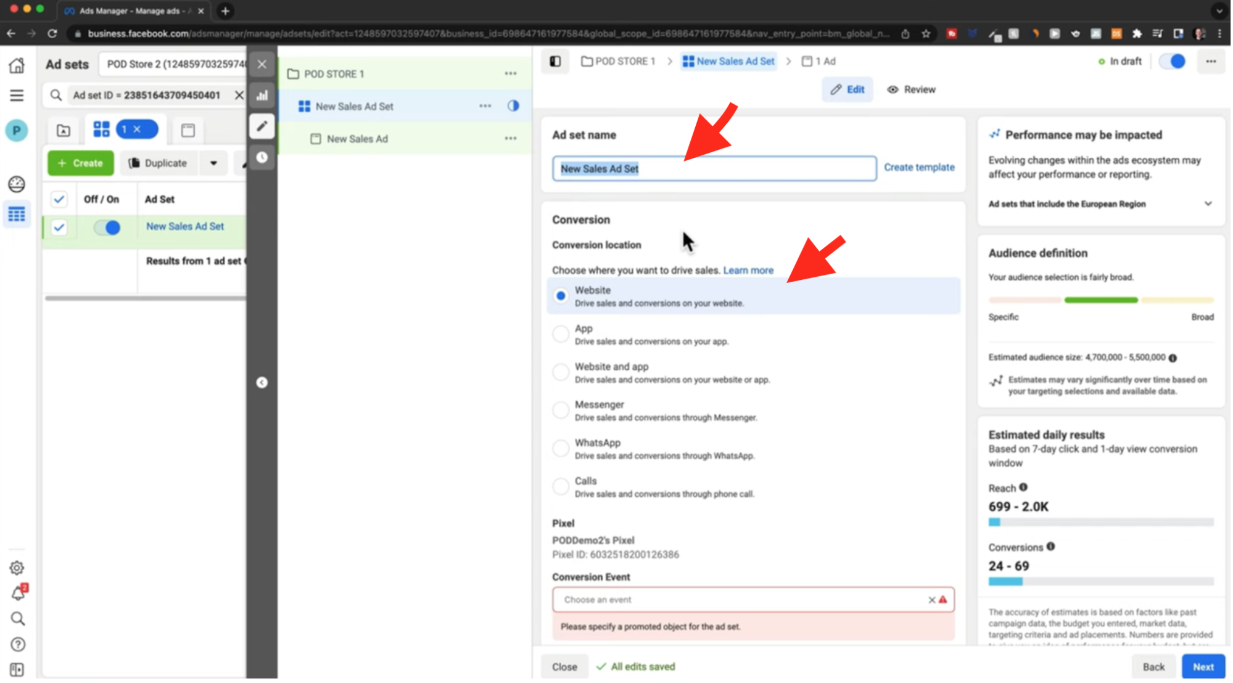This screenshot has width=1233, height=683.
Task: Click the Create template link
Action: (x=919, y=168)
